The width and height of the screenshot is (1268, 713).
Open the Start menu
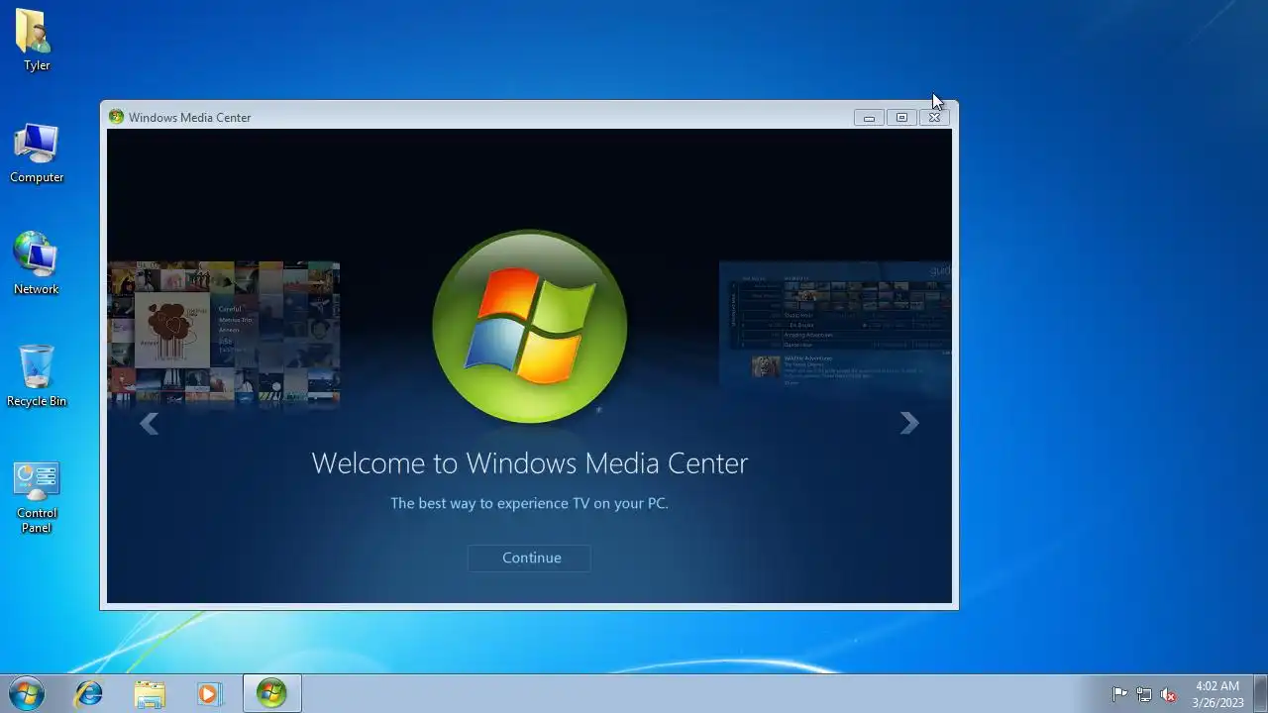(27, 693)
